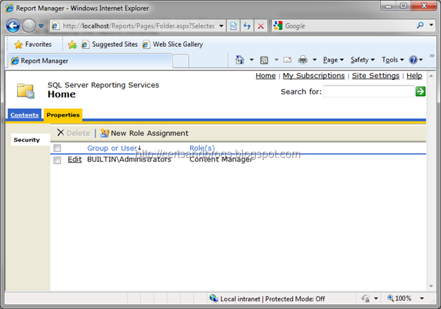Open Suggested Sites favorite
Screen dimensions: 441x309
(x=110, y=44)
